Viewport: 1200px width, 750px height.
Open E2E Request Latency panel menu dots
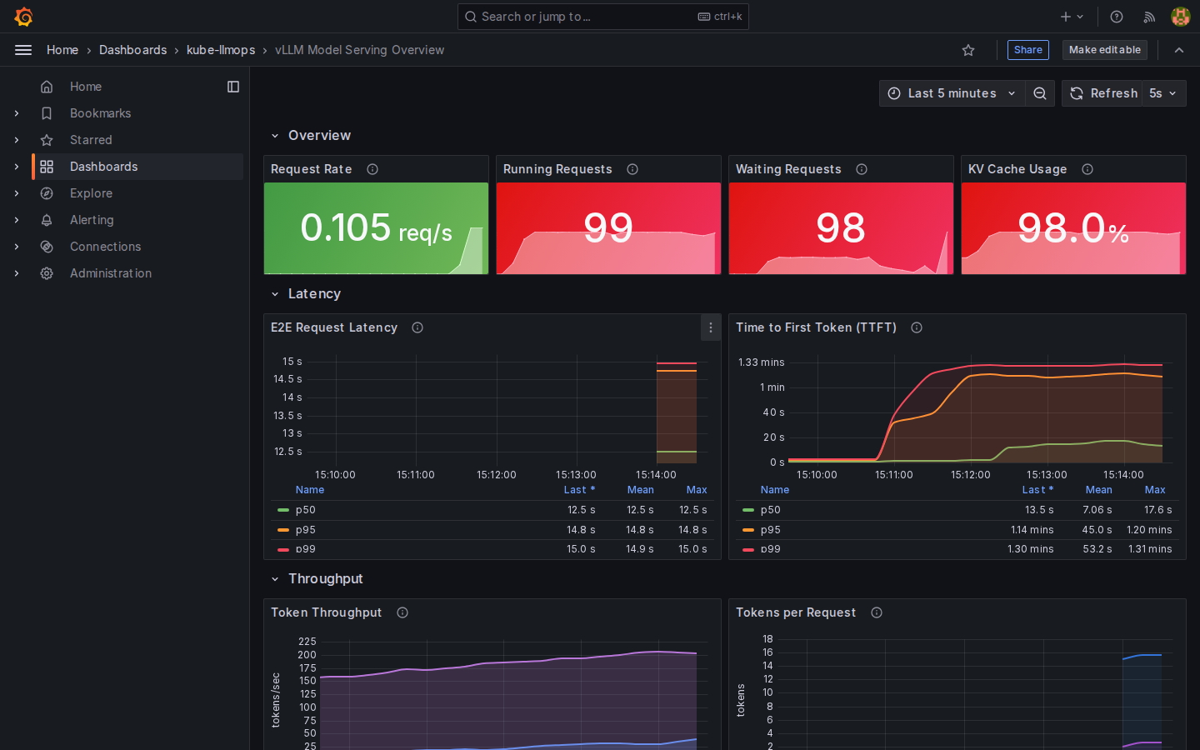point(711,327)
